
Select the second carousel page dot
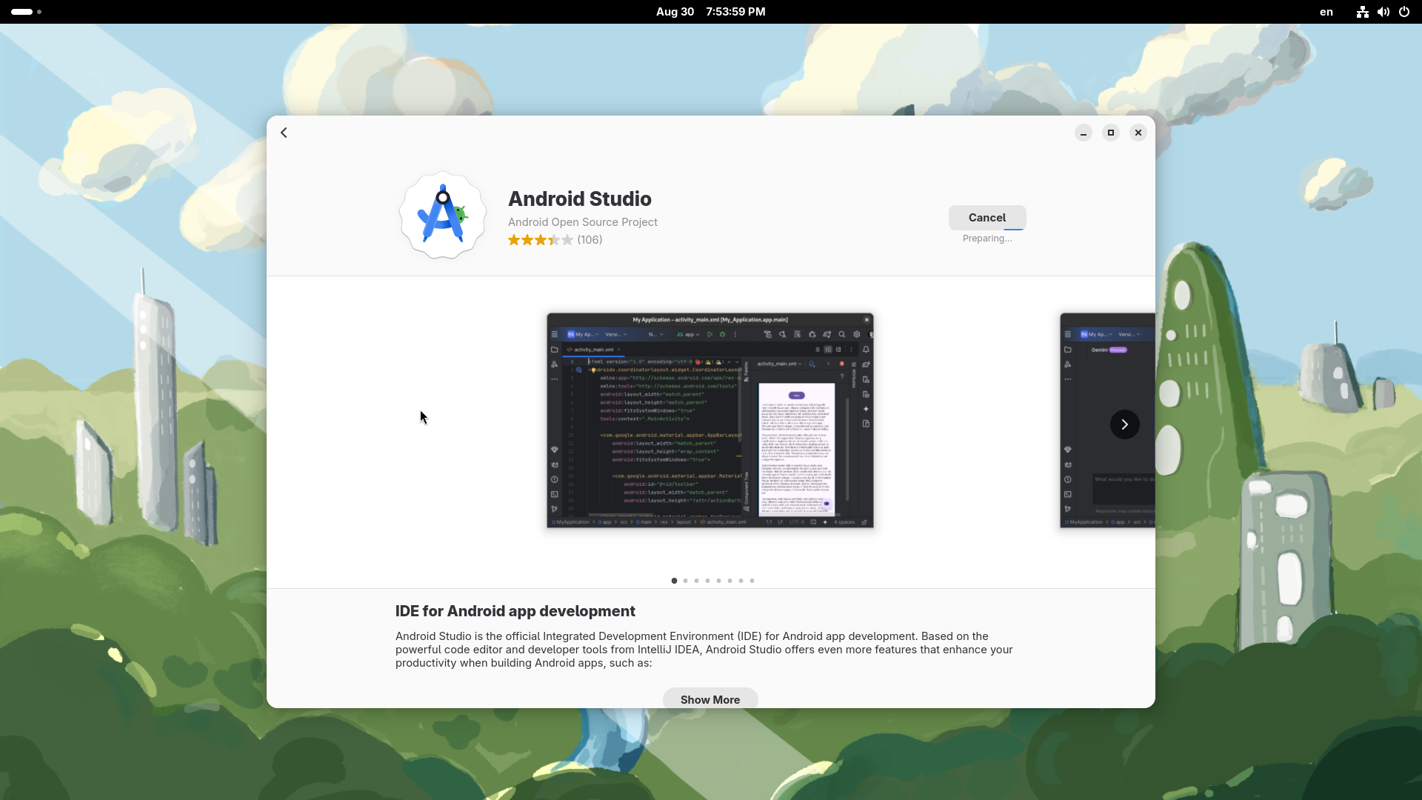click(x=685, y=581)
